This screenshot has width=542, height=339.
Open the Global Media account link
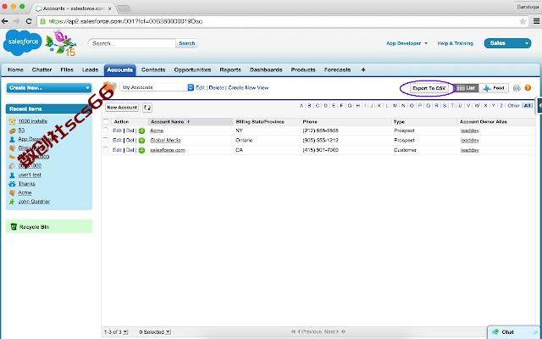pos(165,141)
